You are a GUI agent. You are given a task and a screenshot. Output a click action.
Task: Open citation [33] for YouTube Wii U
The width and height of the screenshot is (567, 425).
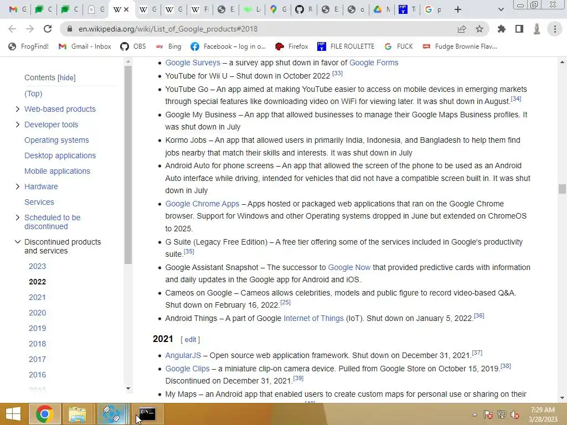[337, 74]
